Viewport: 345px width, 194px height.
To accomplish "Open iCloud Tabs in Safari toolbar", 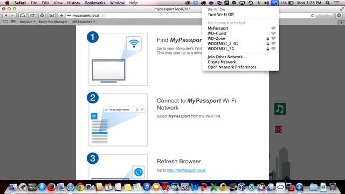I will (x=23, y=16).
